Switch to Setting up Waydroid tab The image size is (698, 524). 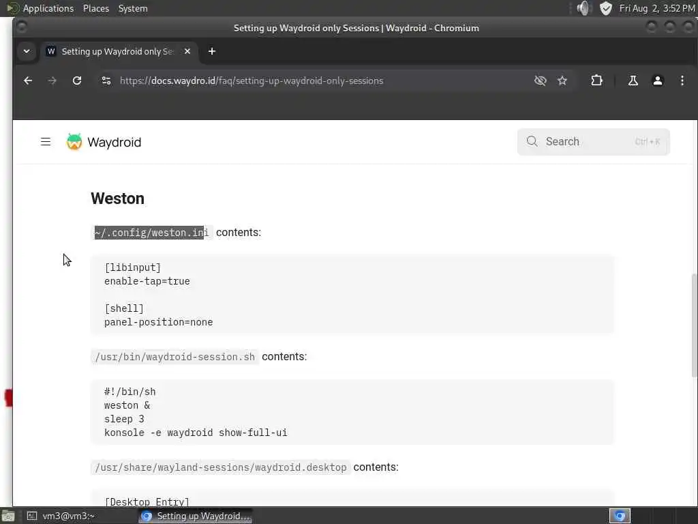[117, 51]
